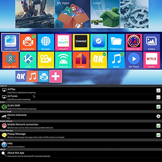Disable Mobile Network connection checkbox
The width and height of the screenshot is (162, 162).
click(158, 126)
